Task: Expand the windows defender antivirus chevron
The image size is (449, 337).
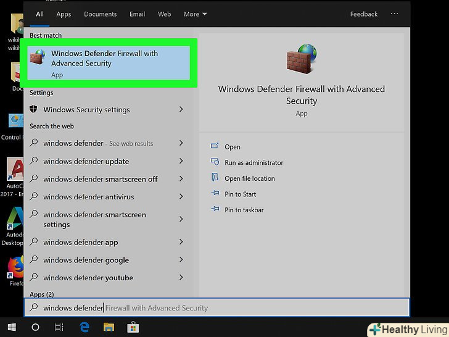Action: (x=181, y=196)
